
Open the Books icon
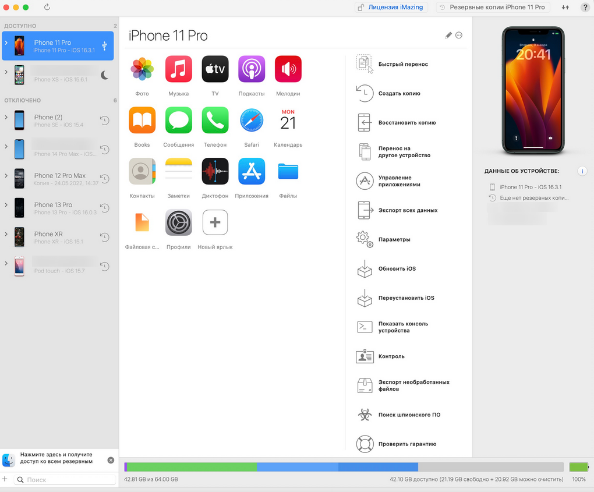[x=142, y=120]
